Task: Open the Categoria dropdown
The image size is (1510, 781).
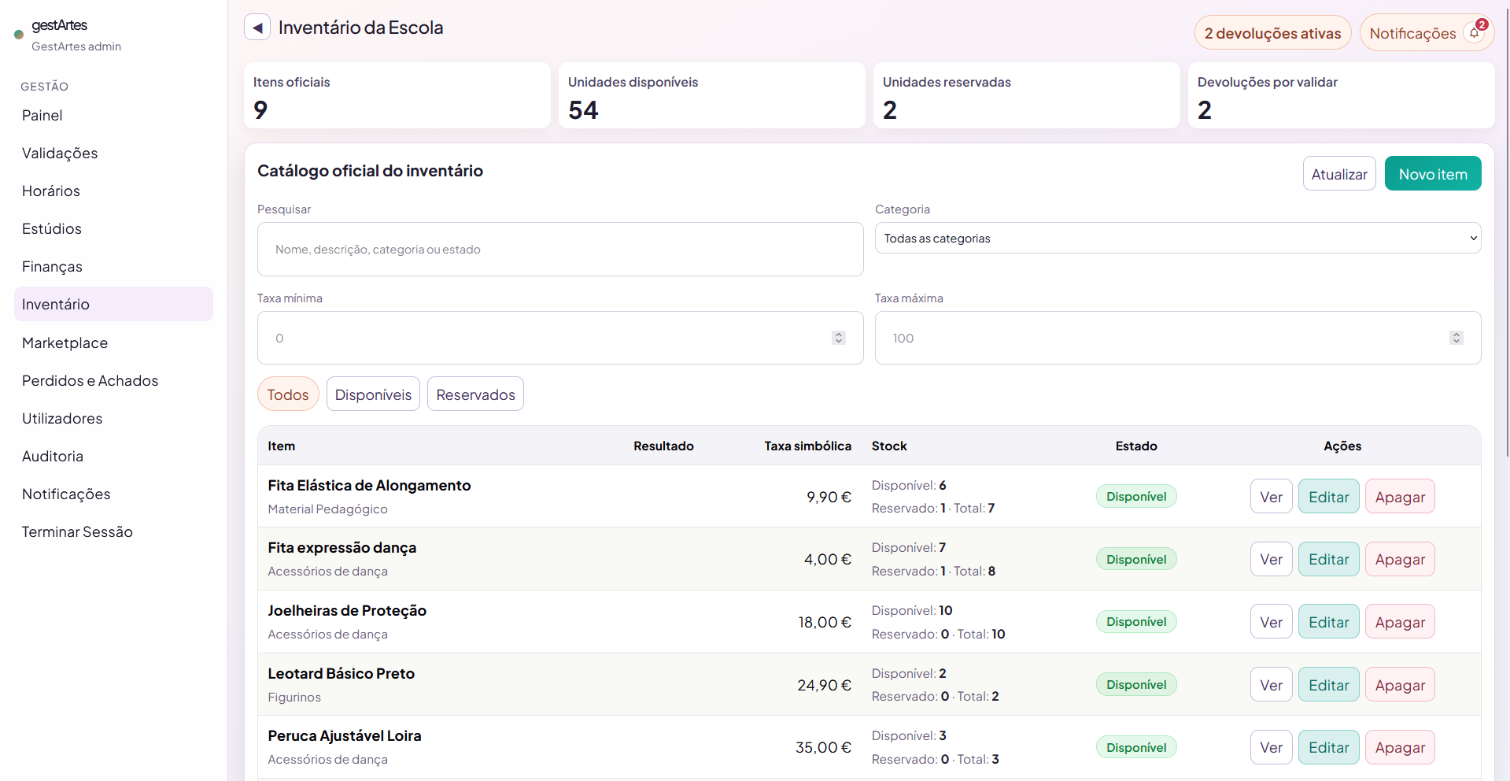Action: tap(1178, 238)
